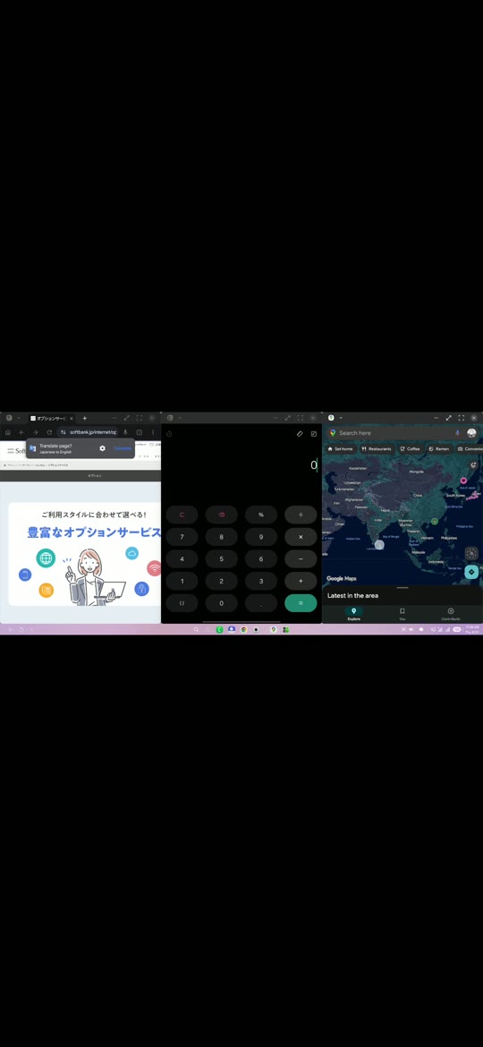The image size is (483, 1047).
Task: Tap the parentheses key in calculator
Action: (182, 603)
